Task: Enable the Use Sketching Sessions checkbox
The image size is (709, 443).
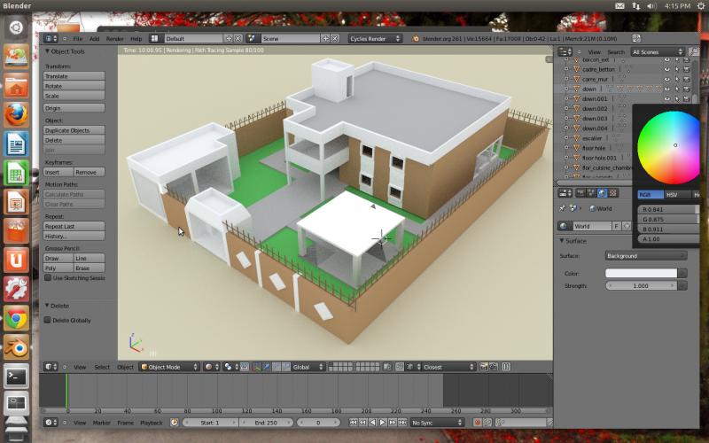Action: click(x=48, y=277)
